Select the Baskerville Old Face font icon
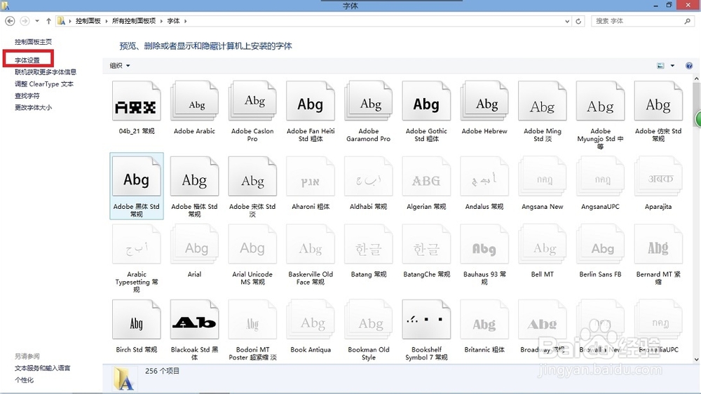Viewport: 701px width, 394px height. click(x=311, y=244)
